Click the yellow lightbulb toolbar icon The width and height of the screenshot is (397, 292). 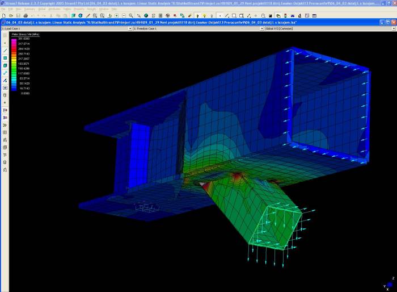pos(204,15)
